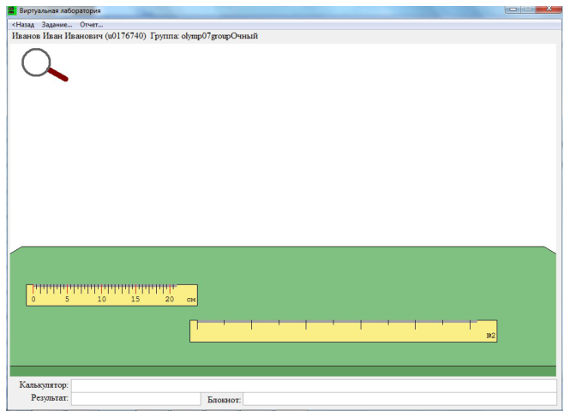The height and width of the screenshot is (417, 570).
Task: Click the 10 mark on the small ruler
Action: (x=102, y=300)
